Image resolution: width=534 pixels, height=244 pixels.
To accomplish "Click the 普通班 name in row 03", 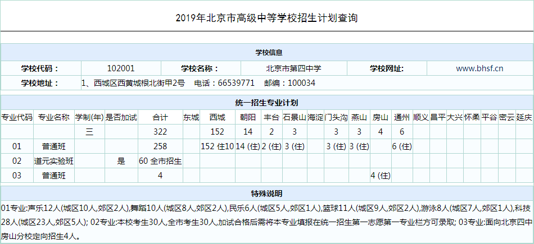I will pos(54,176).
